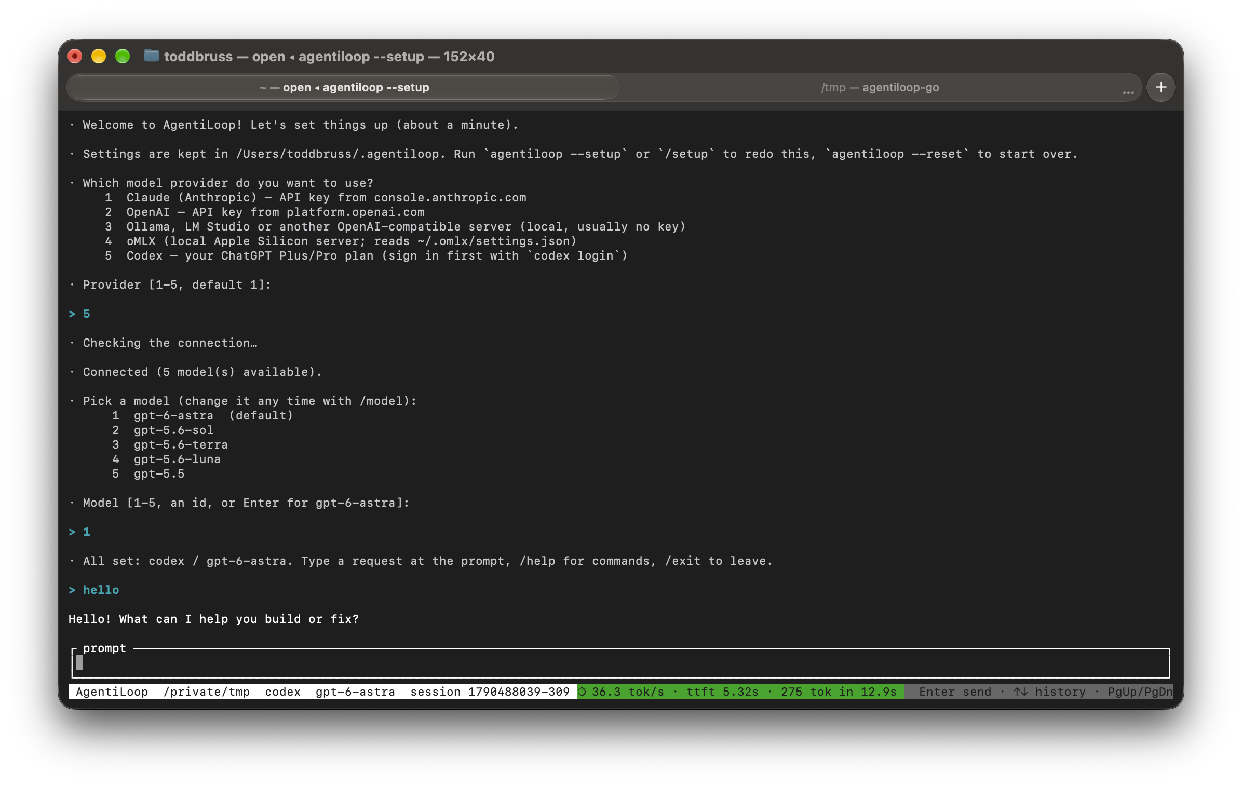Click 'PgUp/PgDn' hint in status bar
This screenshot has height=786, width=1242.
click(1140, 692)
